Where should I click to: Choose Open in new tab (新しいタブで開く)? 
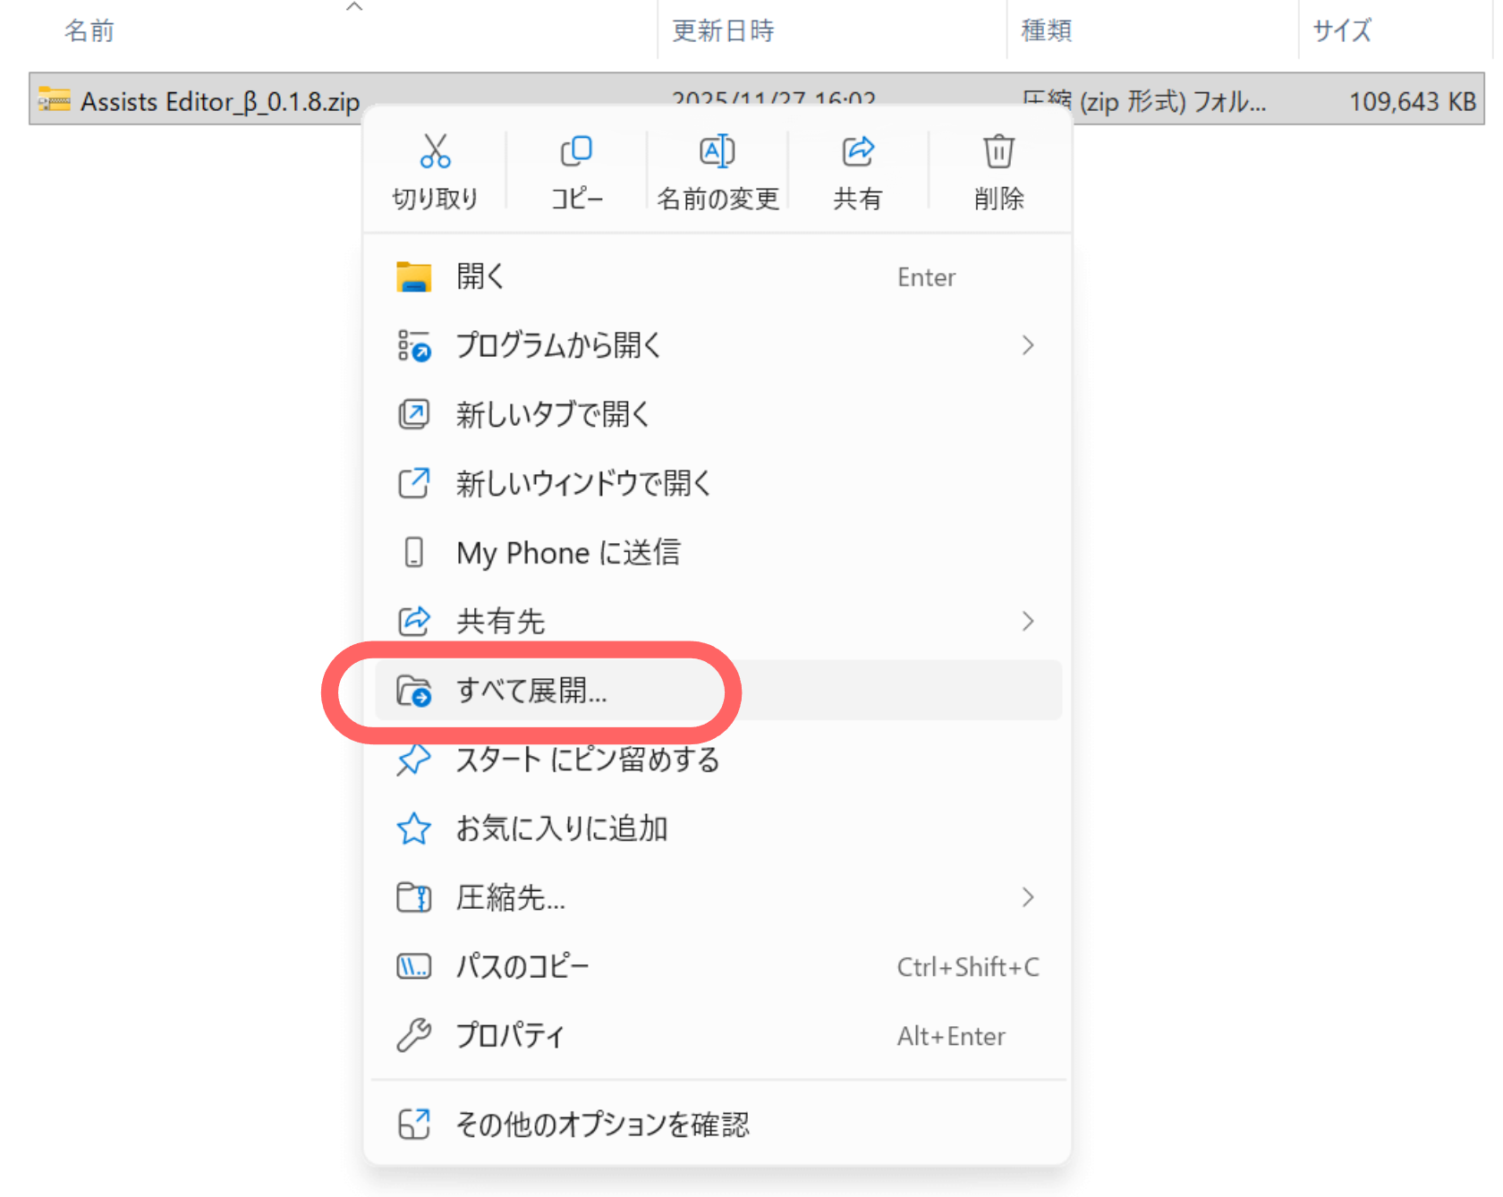click(552, 415)
